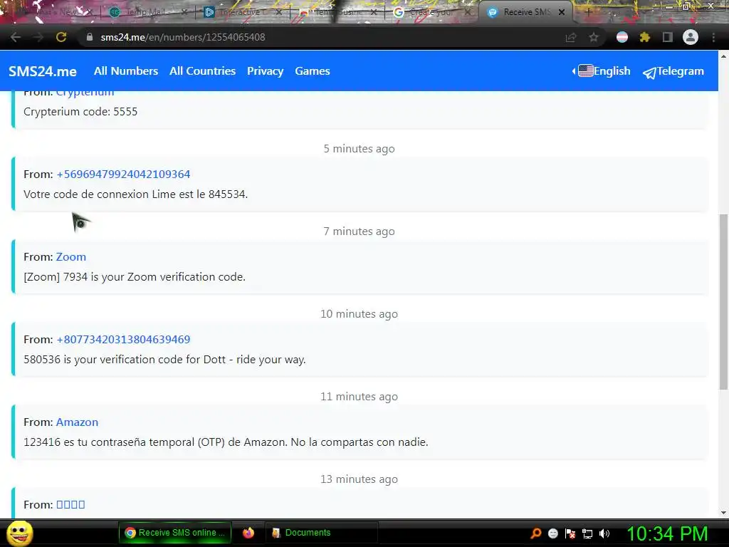This screenshot has width=729, height=547.
Task: Open the volume speaker tray icon
Action: coord(604,533)
